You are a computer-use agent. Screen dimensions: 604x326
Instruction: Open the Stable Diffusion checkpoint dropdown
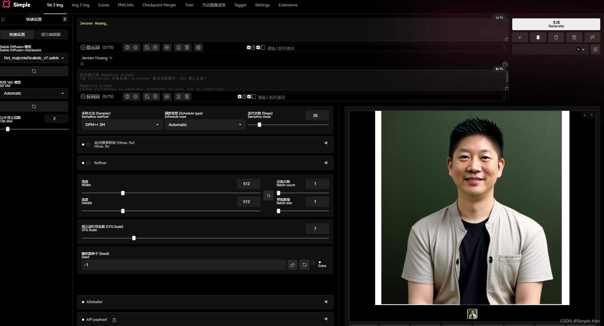[x=34, y=58]
